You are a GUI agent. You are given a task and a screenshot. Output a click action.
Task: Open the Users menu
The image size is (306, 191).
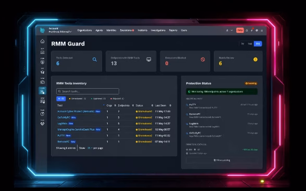click(184, 30)
